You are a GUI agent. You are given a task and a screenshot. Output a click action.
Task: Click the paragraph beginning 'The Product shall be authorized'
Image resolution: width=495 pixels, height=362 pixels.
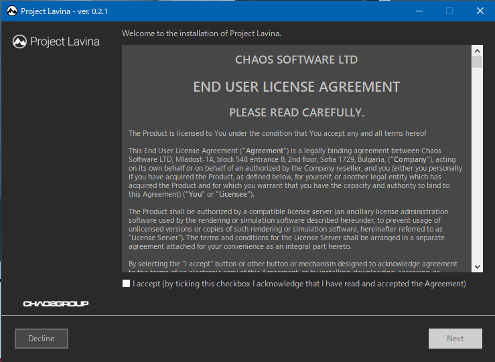coord(288,229)
